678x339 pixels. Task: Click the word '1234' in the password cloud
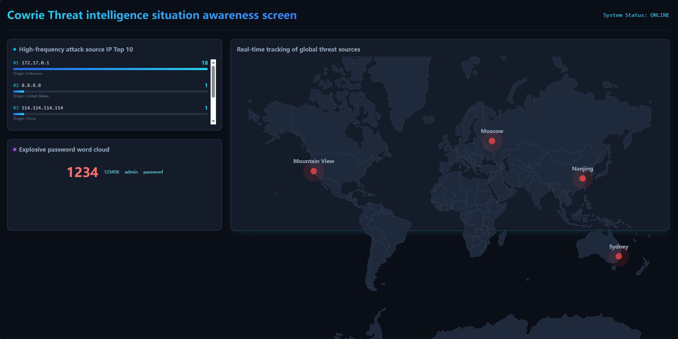(x=83, y=172)
